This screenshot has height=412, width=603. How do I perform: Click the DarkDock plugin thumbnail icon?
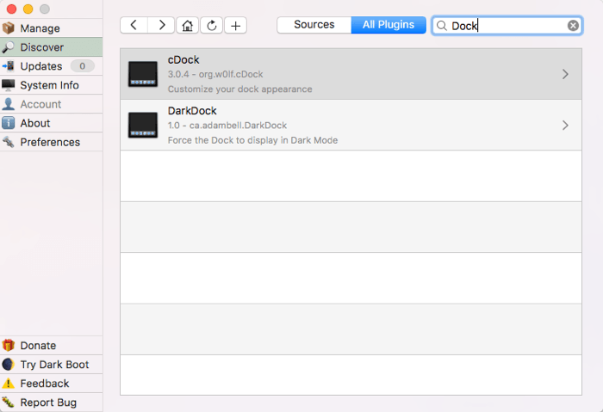coord(143,126)
